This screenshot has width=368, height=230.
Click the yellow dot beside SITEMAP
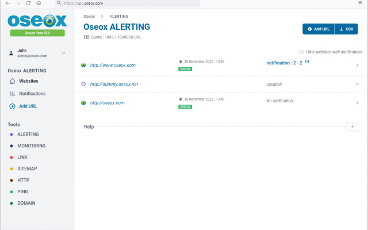(11, 169)
